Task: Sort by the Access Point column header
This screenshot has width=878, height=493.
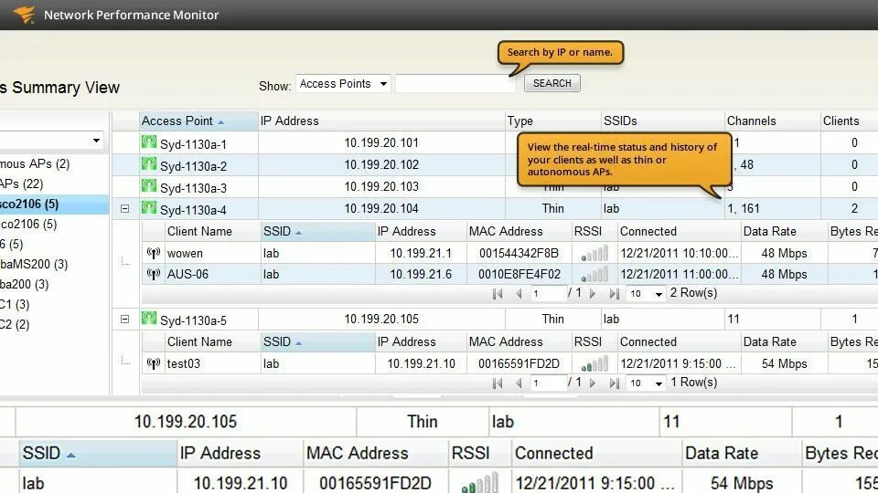Action: coord(198,121)
